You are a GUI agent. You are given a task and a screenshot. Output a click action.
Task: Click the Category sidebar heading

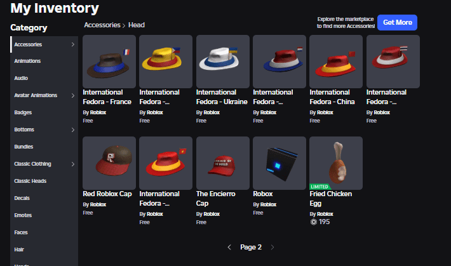(x=29, y=28)
